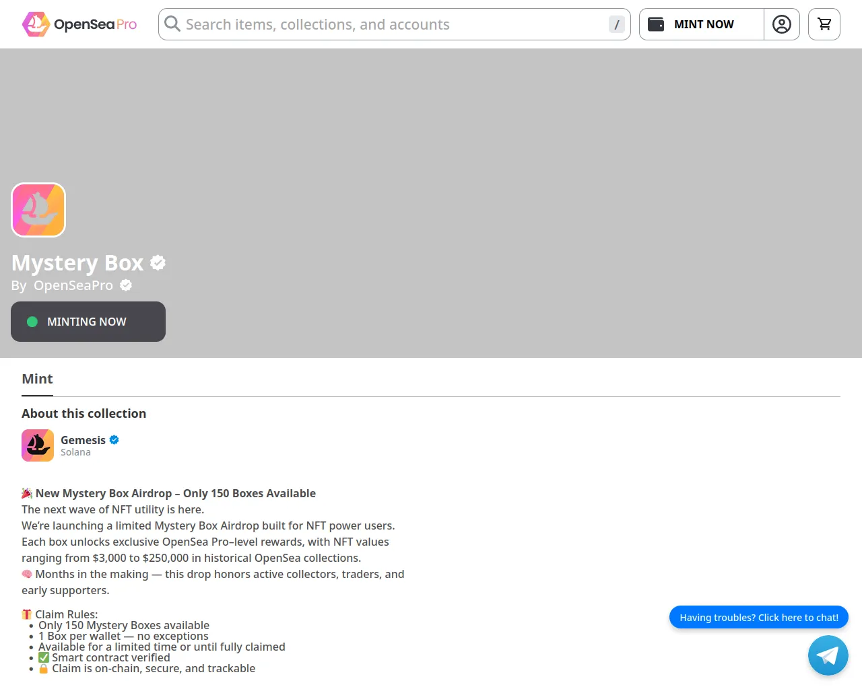This screenshot has height=689, width=862.
Task: Click 'Having troubles? Click here to chat!' bubble
Action: coord(759,618)
